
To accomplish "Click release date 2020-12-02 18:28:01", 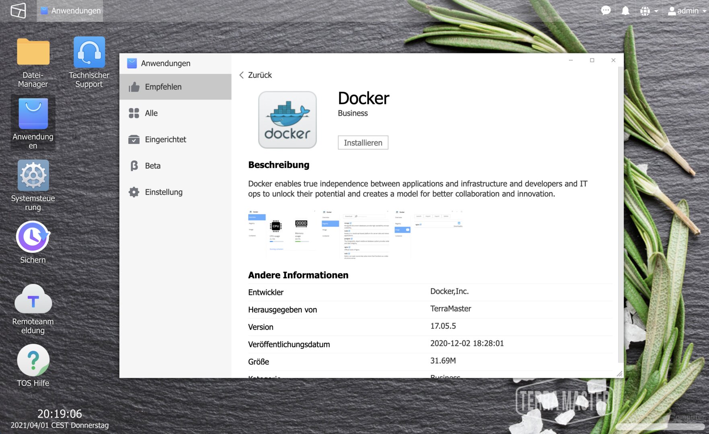I will point(467,343).
